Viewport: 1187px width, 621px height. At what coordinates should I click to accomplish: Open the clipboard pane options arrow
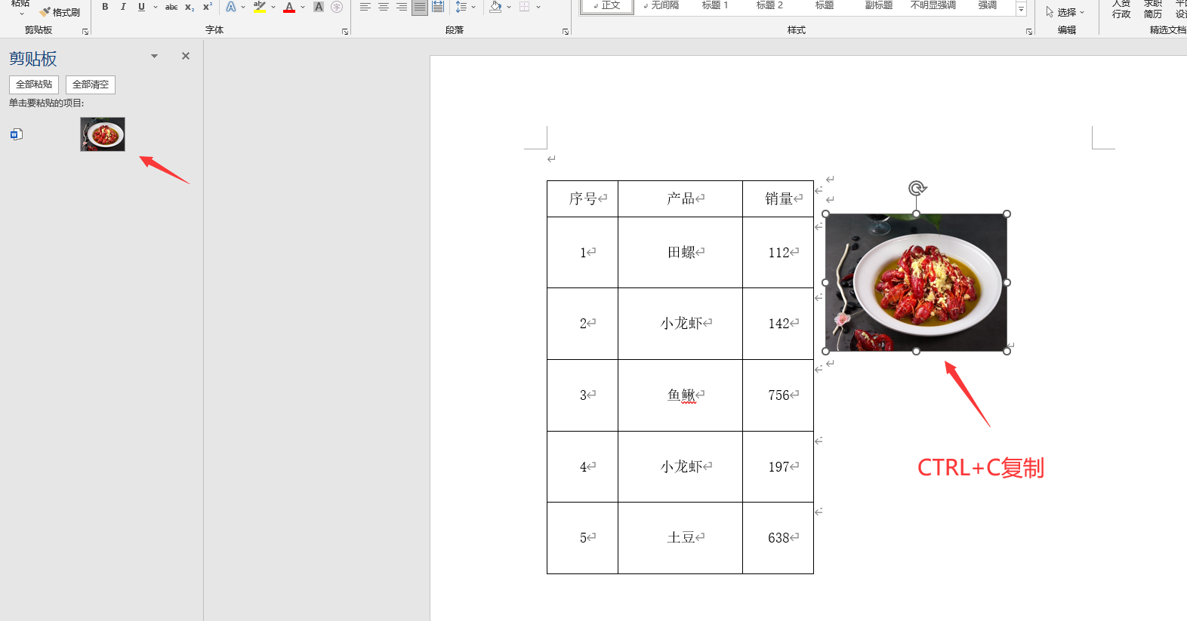[x=154, y=56]
